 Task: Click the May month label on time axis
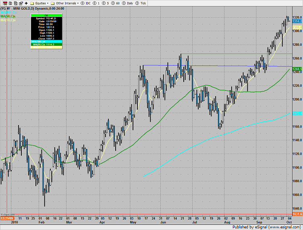(133, 222)
